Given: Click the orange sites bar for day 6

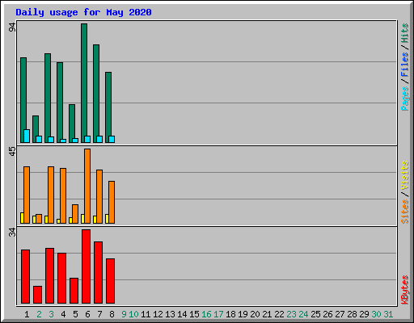Looking at the screenshot, I should pyautogui.click(x=87, y=186).
